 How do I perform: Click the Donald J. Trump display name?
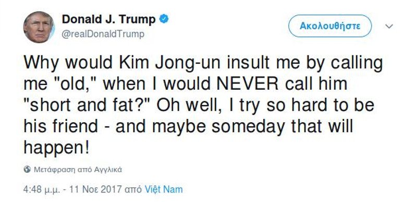[109, 19]
